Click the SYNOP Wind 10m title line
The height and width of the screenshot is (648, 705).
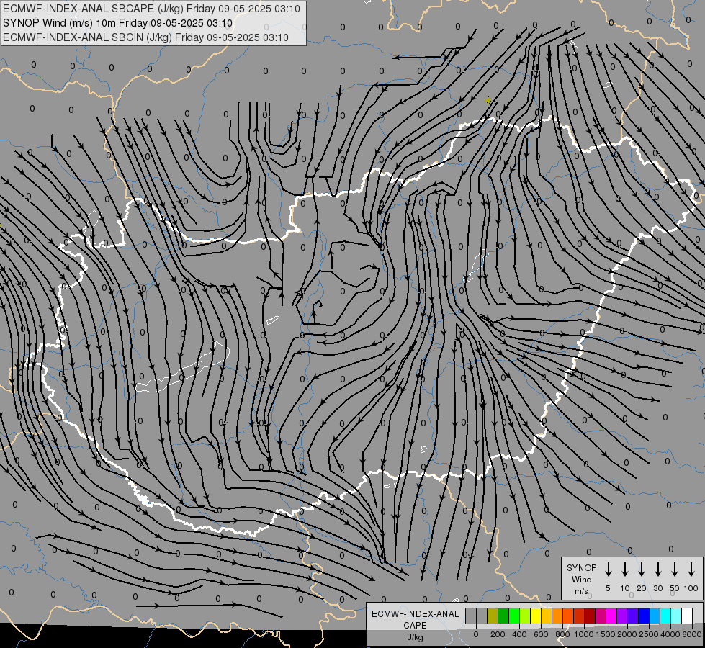pos(117,23)
